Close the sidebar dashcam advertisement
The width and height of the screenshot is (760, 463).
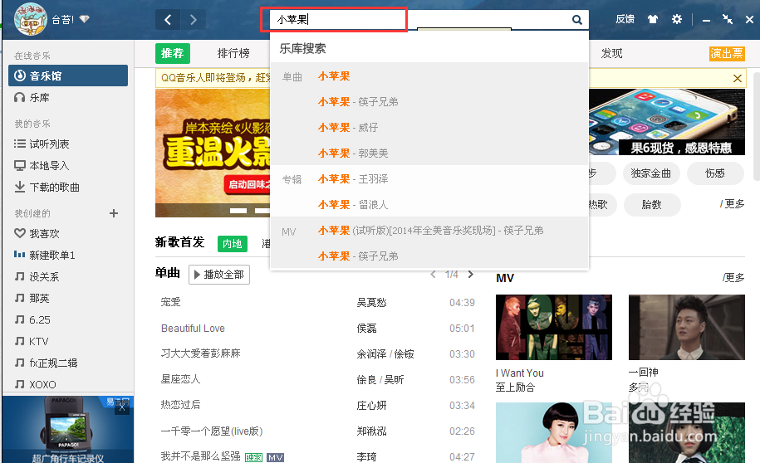(x=122, y=408)
